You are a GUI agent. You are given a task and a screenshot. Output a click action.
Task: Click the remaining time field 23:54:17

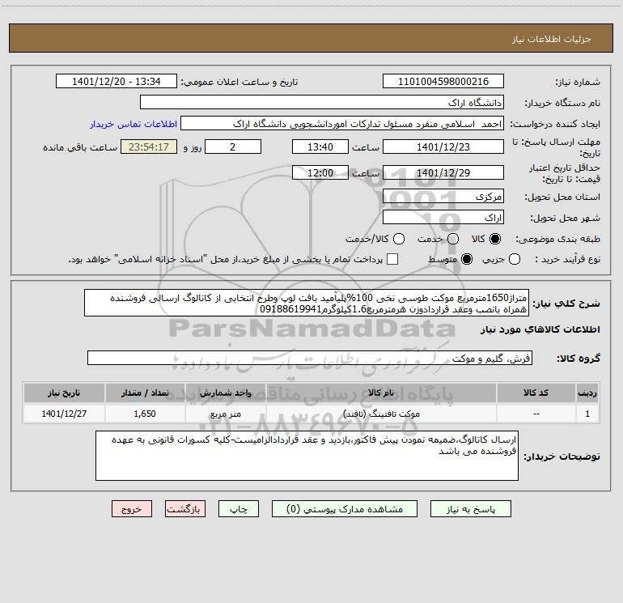(x=149, y=147)
